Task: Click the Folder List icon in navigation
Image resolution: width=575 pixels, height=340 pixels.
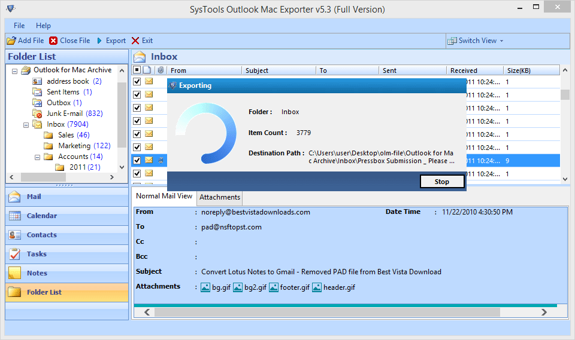Action: click(x=14, y=292)
